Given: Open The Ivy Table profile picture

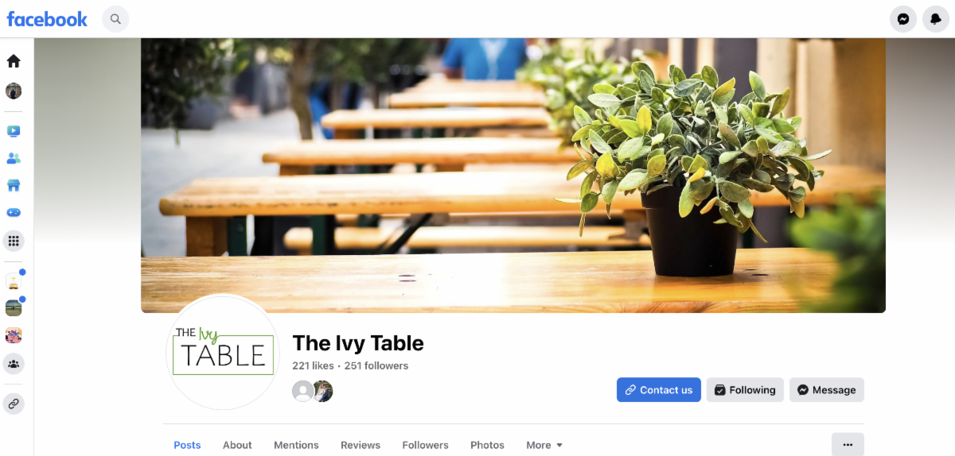Looking at the screenshot, I should 224,352.
